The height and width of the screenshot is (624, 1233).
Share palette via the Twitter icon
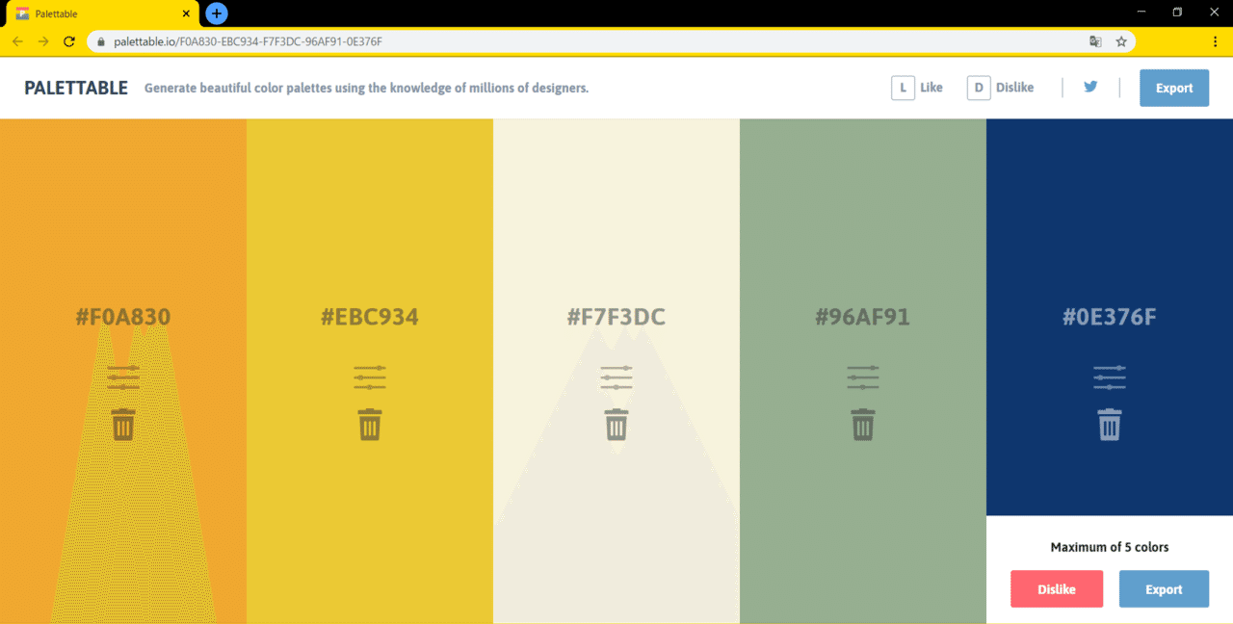point(1090,87)
